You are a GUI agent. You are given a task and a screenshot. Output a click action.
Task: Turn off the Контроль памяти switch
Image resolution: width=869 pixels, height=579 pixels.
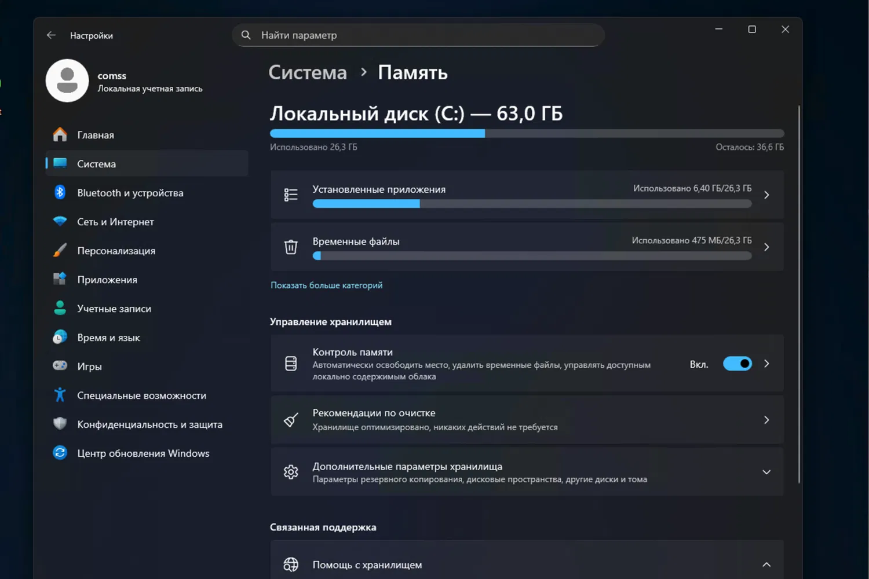coord(737,364)
